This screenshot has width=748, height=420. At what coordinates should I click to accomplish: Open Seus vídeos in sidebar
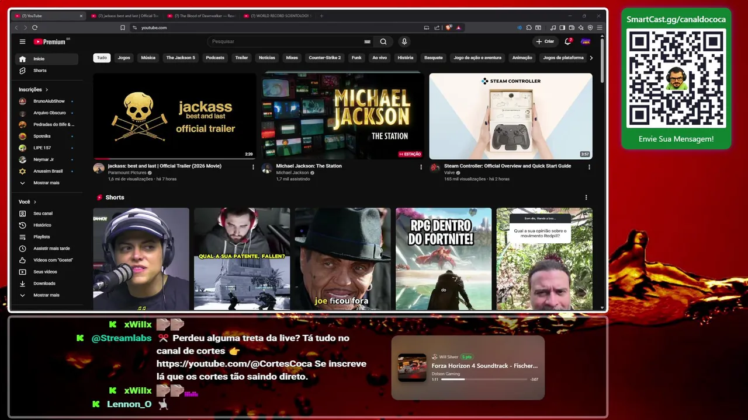(x=46, y=272)
